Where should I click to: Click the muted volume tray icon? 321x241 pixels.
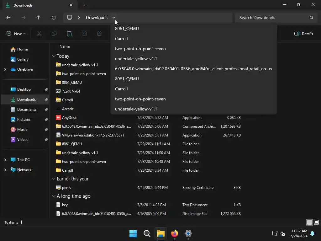point(283,233)
